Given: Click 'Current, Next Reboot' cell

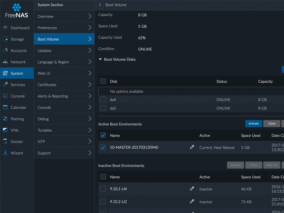Looking at the screenshot, I should 217,148.
